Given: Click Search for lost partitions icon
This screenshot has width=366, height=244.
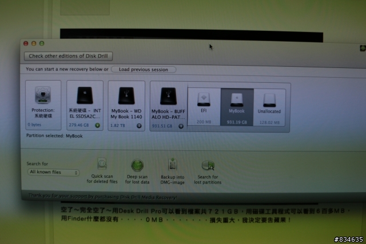Looking at the screenshot, I should pyautogui.click(x=208, y=165).
